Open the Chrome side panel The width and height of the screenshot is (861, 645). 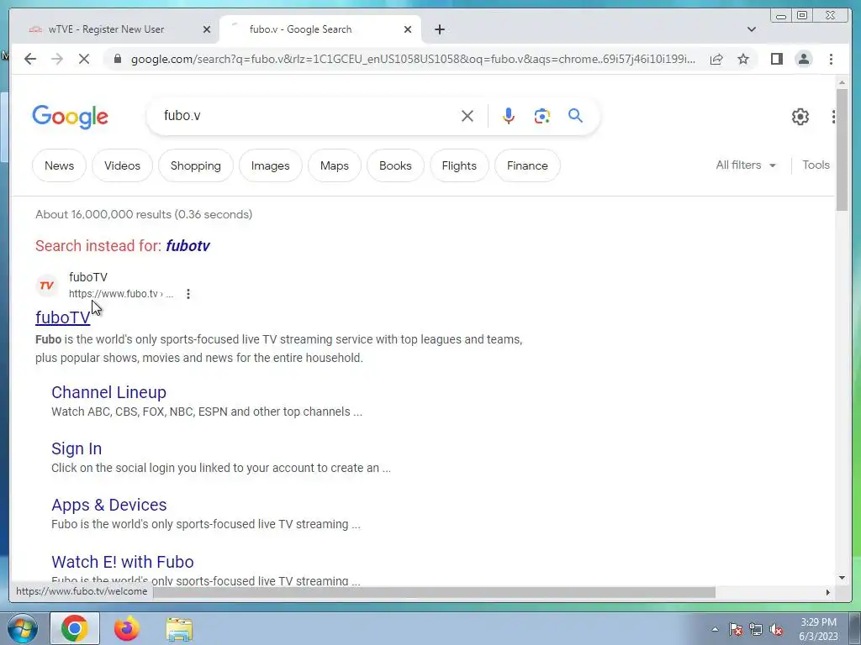[776, 59]
